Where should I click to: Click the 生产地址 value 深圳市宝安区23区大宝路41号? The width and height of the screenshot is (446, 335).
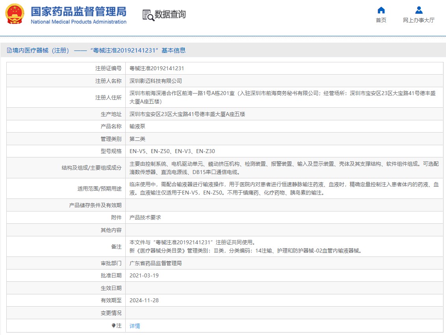[x=187, y=114]
